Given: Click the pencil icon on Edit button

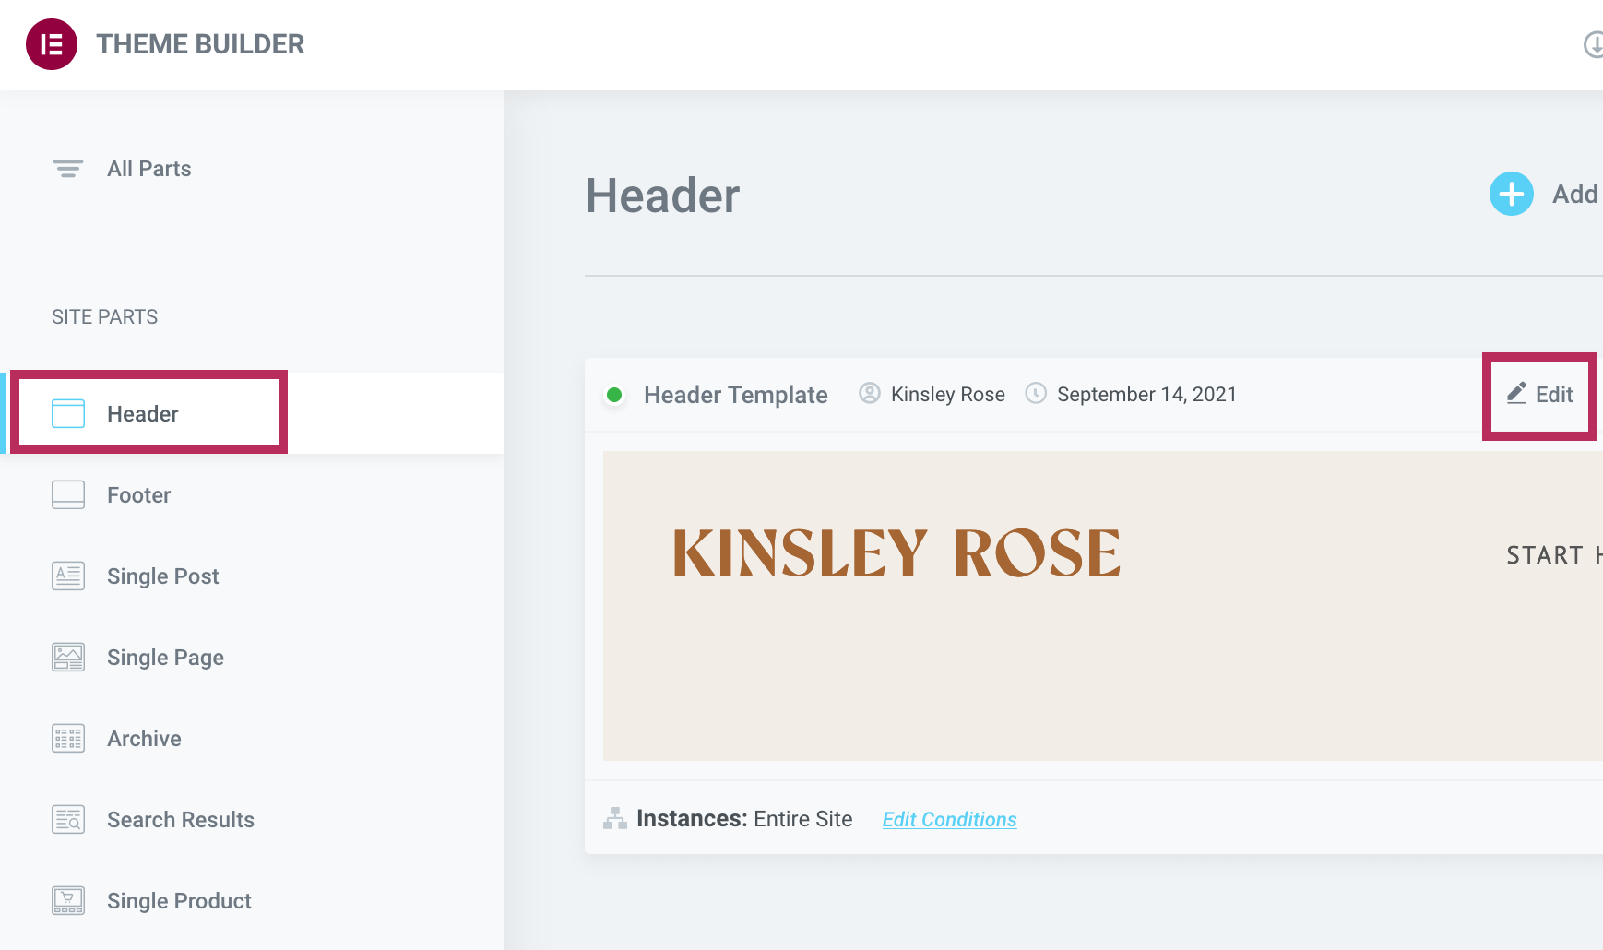Looking at the screenshot, I should pyautogui.click(x=1515, y=393).
